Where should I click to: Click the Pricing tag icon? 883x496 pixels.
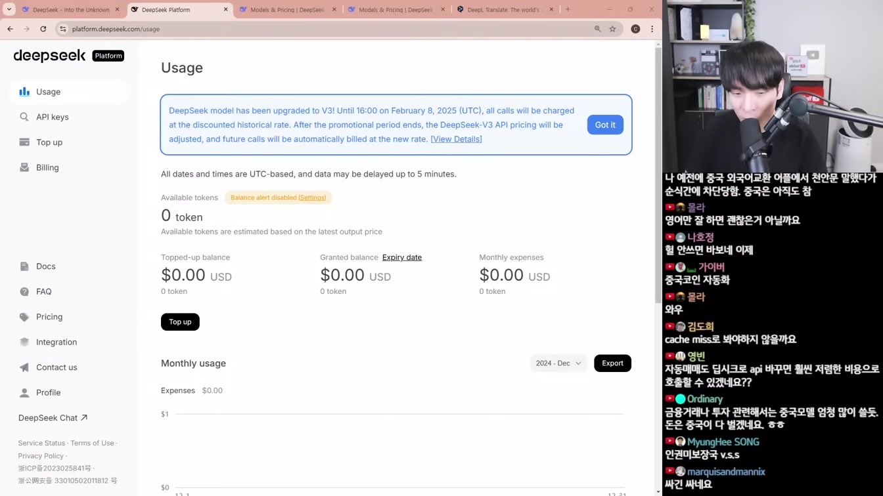[x=24, y=317]
